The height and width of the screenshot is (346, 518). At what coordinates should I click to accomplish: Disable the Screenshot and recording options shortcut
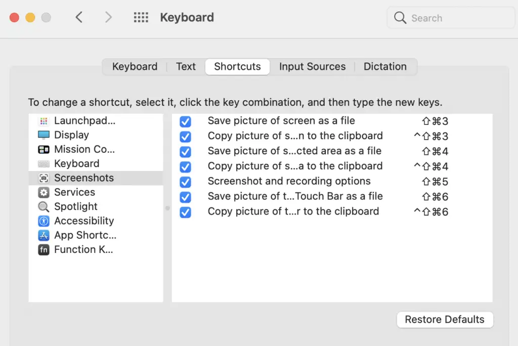186,182
